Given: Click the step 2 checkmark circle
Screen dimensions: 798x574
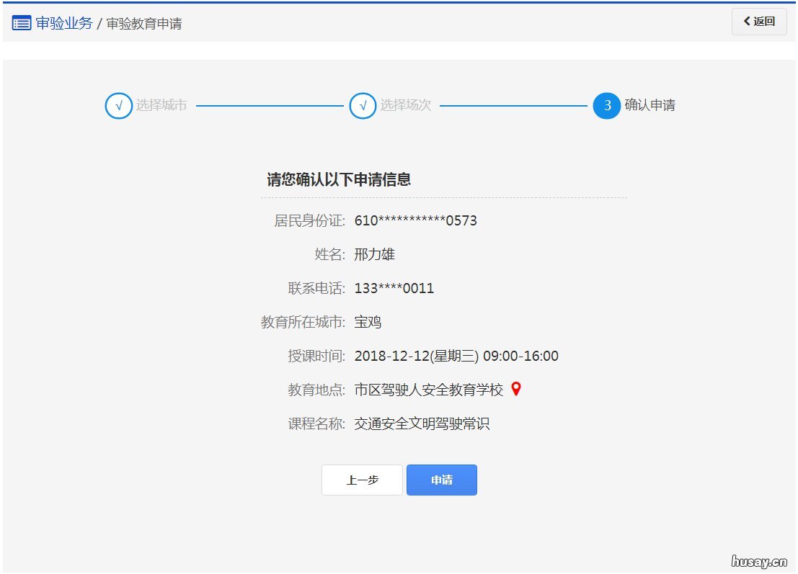Looking at the screenshot, I should (x=363, y=106).
